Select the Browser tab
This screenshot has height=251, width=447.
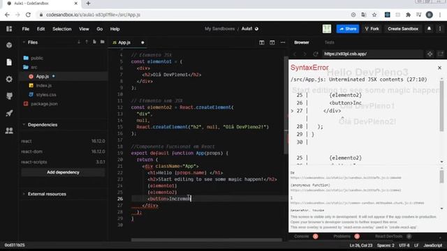click(302, 43)
